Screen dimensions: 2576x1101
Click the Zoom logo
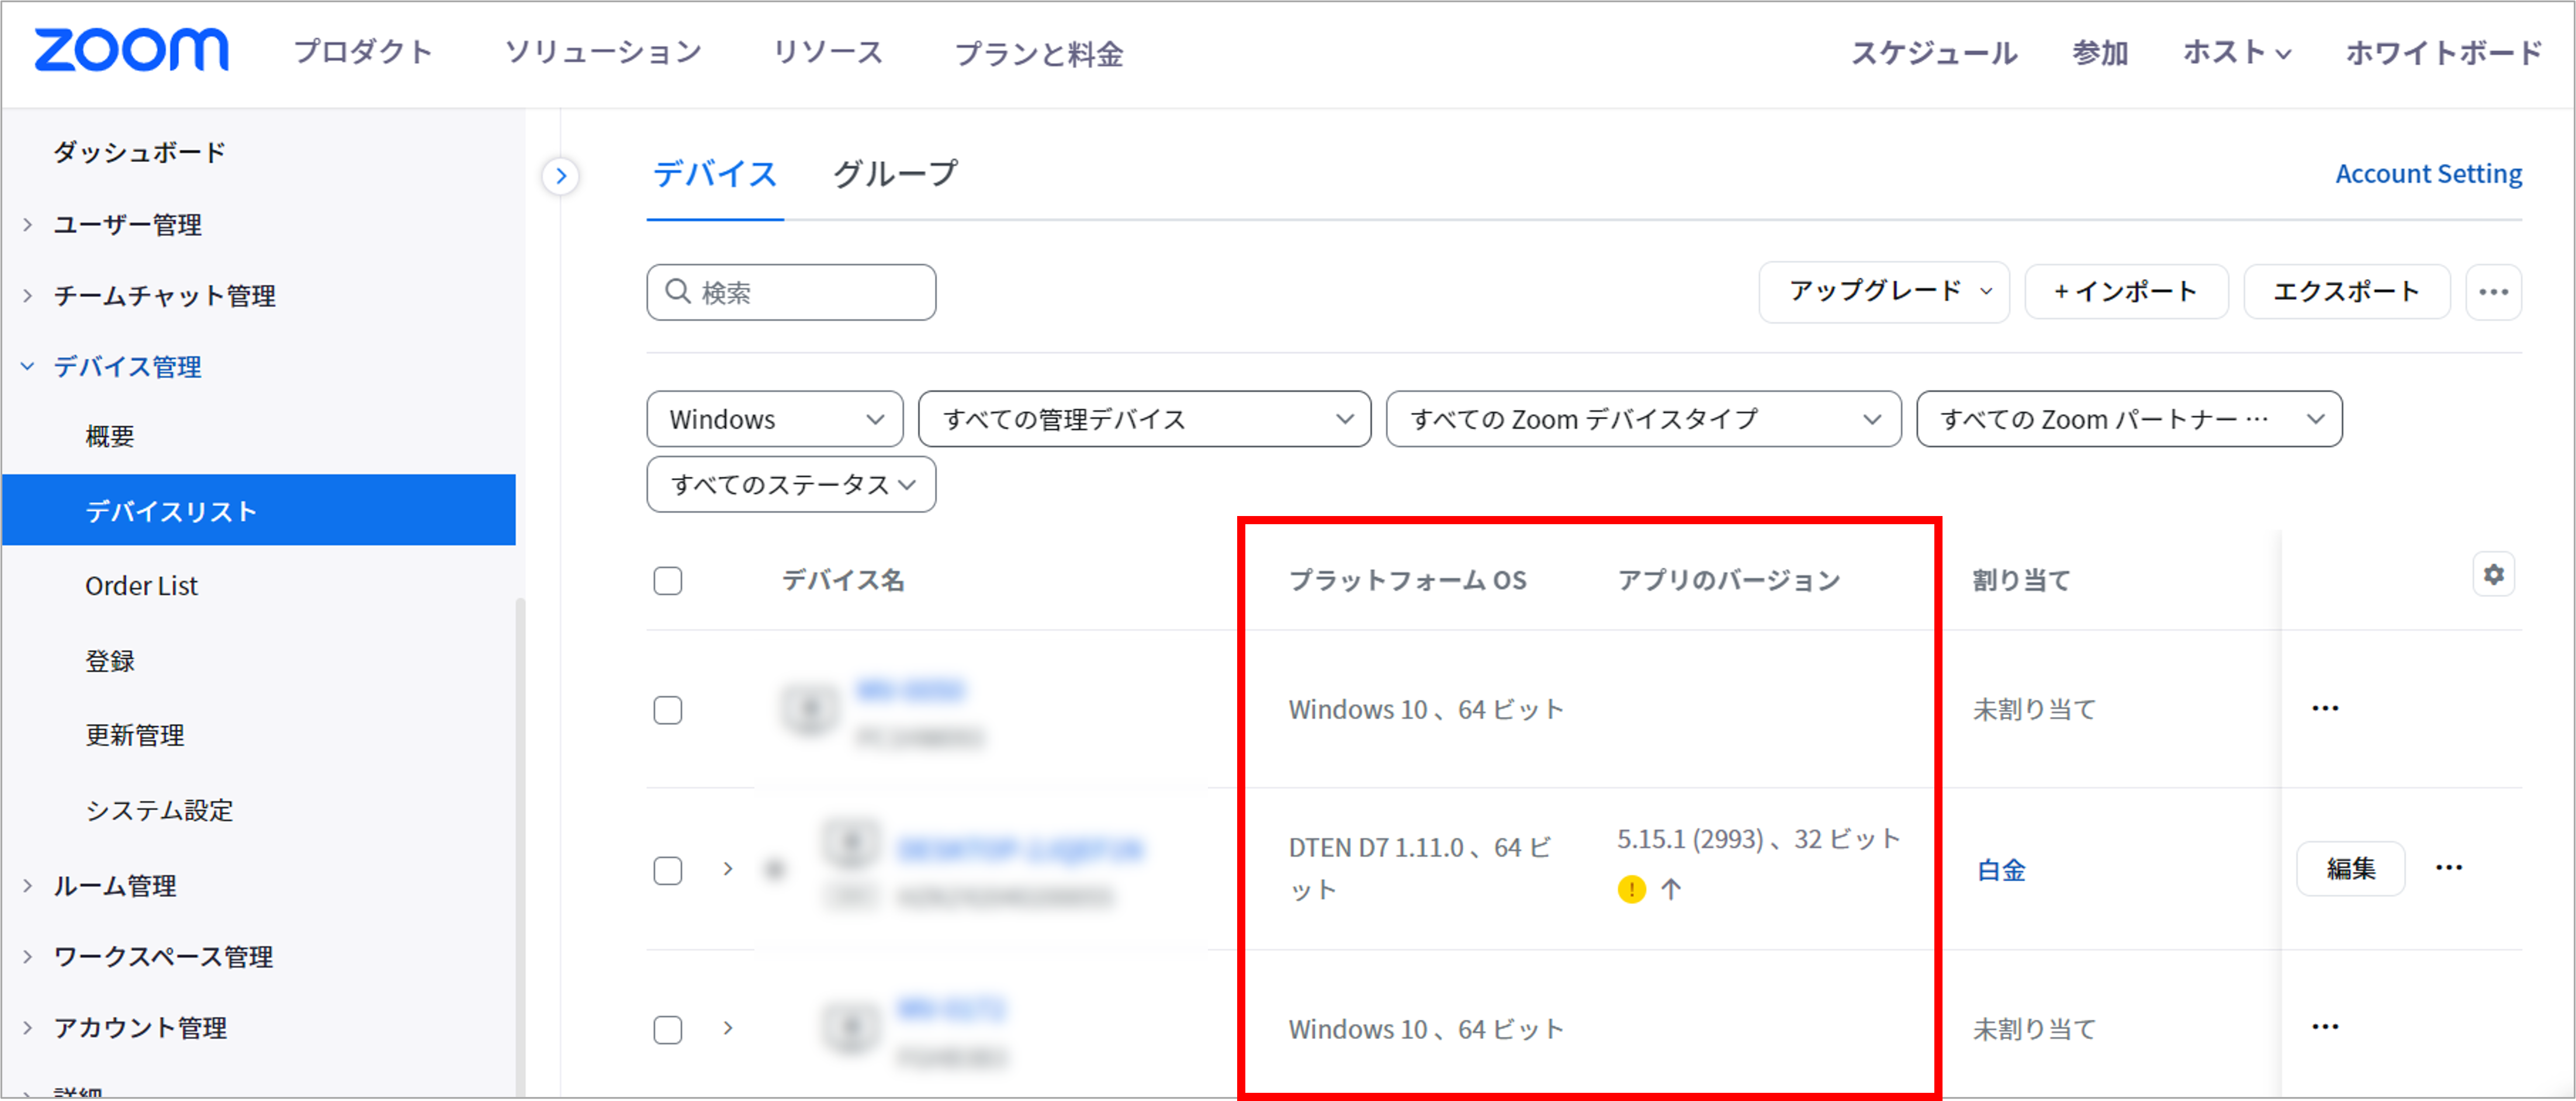(131, 50)
